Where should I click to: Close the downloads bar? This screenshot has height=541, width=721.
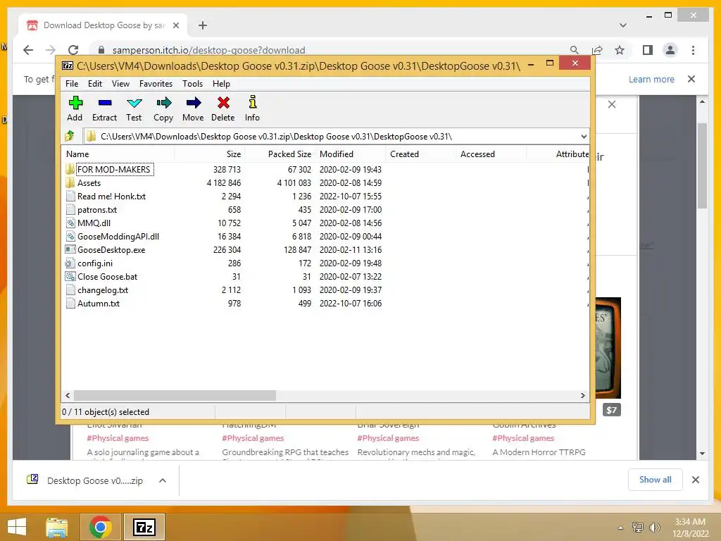click(x=696, y=480)
